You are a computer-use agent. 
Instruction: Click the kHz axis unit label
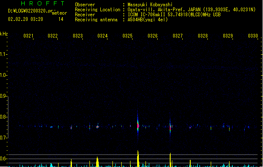[x=4, y=34]
